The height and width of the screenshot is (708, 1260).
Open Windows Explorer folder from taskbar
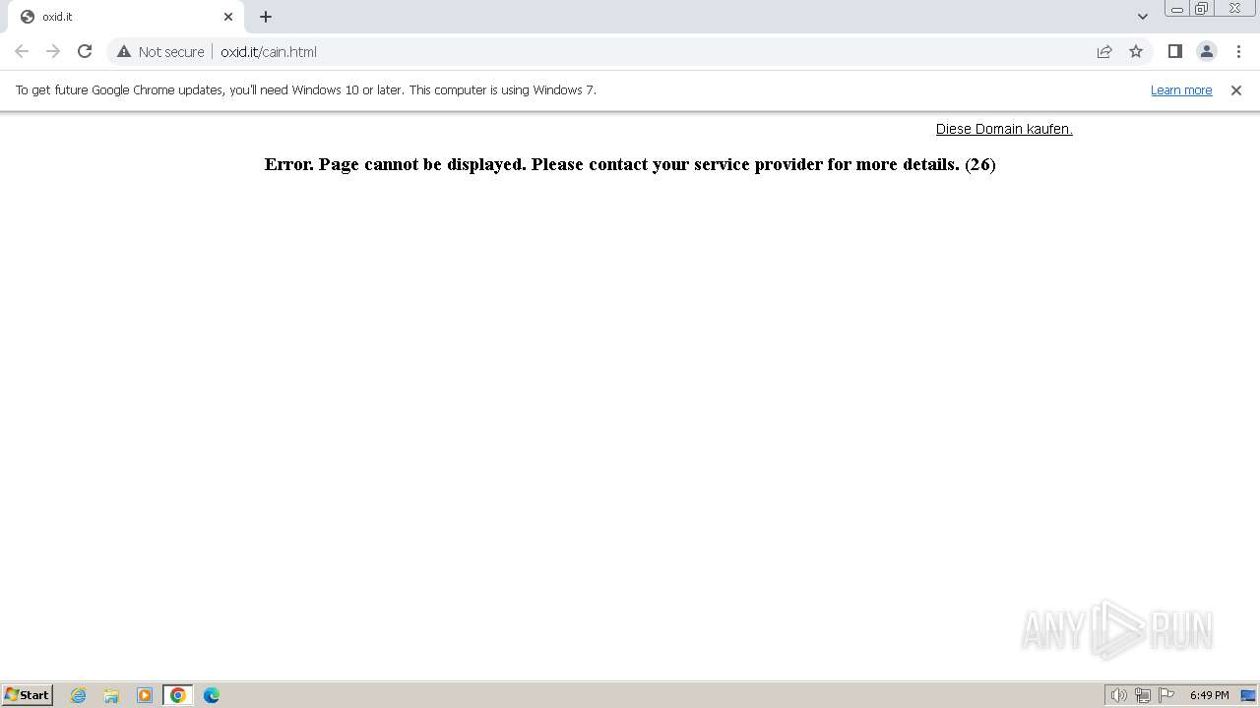pos(111,695)
